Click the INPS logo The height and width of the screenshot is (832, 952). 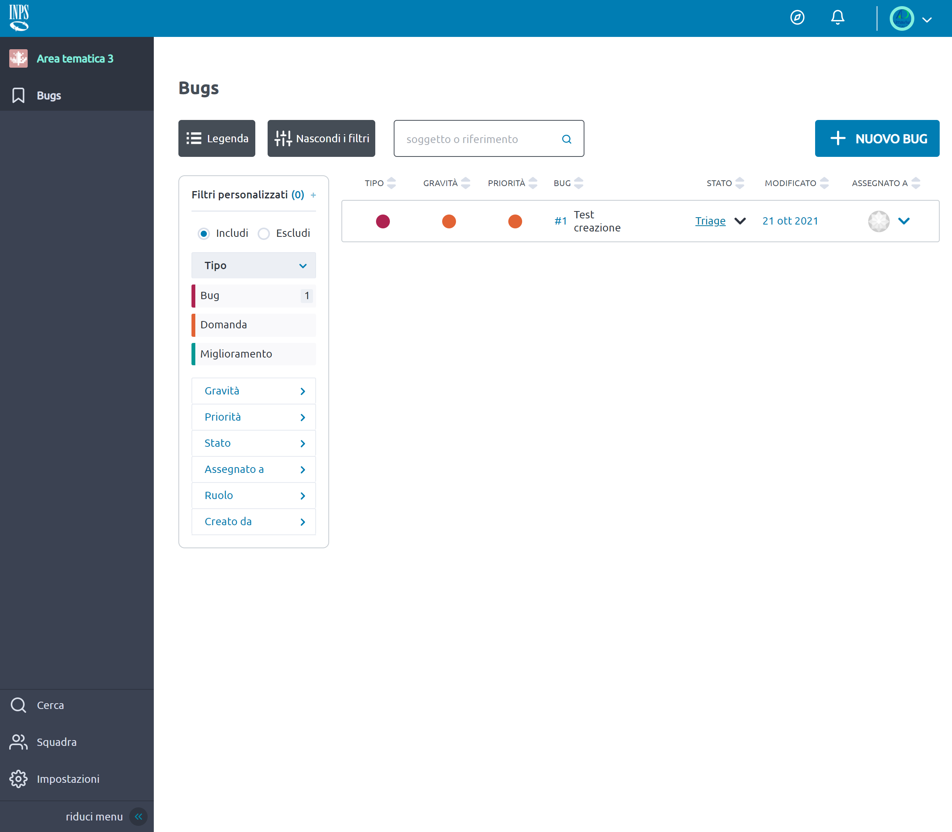point(19,18)
